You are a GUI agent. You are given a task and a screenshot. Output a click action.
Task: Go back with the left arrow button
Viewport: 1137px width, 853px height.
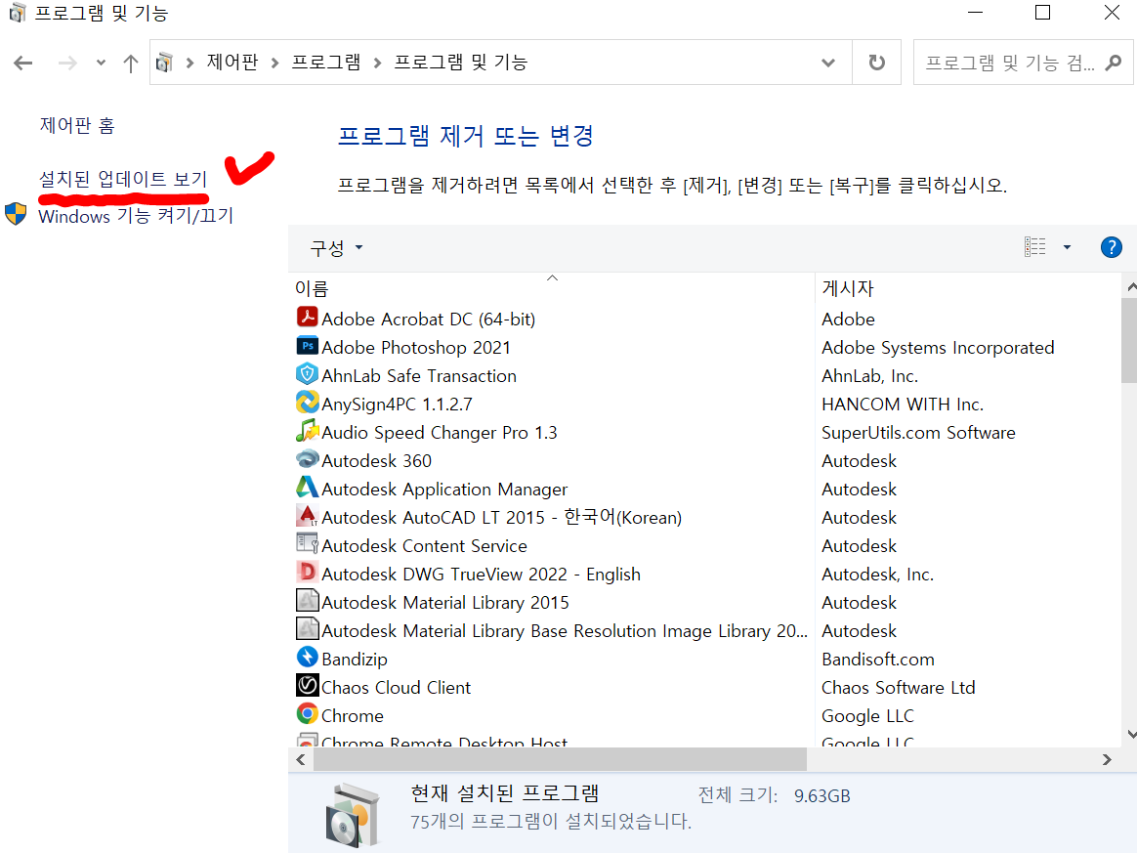pyautogui.click(x=23, y=64)
